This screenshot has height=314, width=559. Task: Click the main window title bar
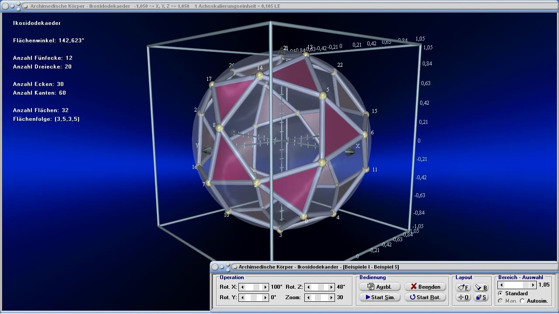tap(279, 6)
